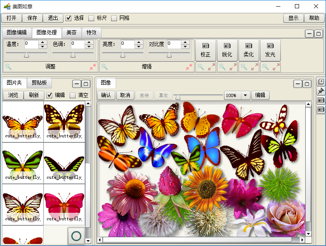Click the third panel icon in right sidebar
Screen dimensions: 326x246
[321, 100]
